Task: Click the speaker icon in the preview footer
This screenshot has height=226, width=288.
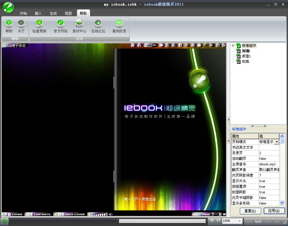Action: (x=110, y=214)
